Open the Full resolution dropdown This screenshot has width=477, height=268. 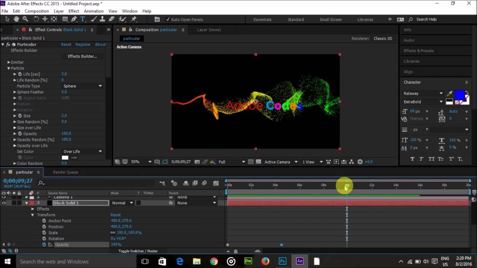[231, 162]
